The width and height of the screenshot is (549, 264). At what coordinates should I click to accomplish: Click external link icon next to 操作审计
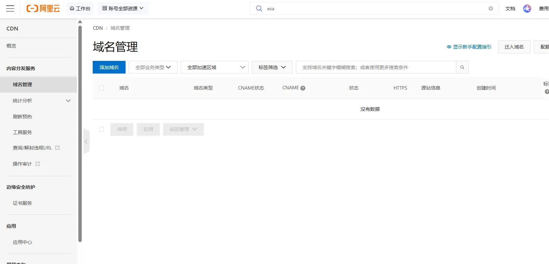[x=38, y=164]
